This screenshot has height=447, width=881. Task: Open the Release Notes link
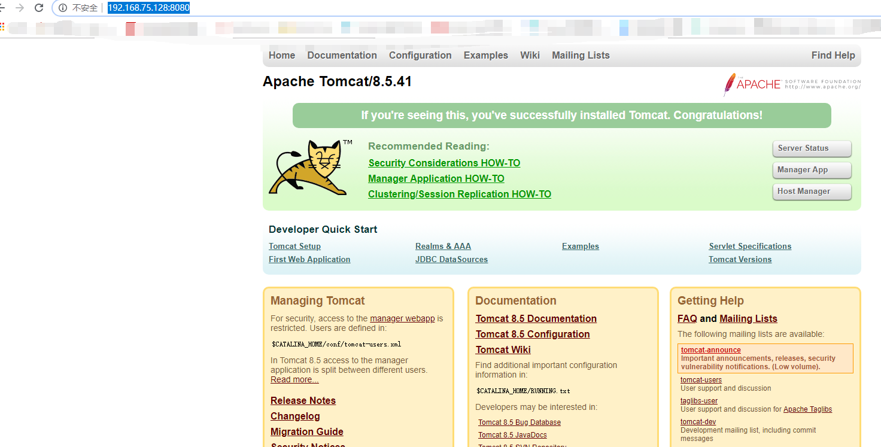[303, 400]
